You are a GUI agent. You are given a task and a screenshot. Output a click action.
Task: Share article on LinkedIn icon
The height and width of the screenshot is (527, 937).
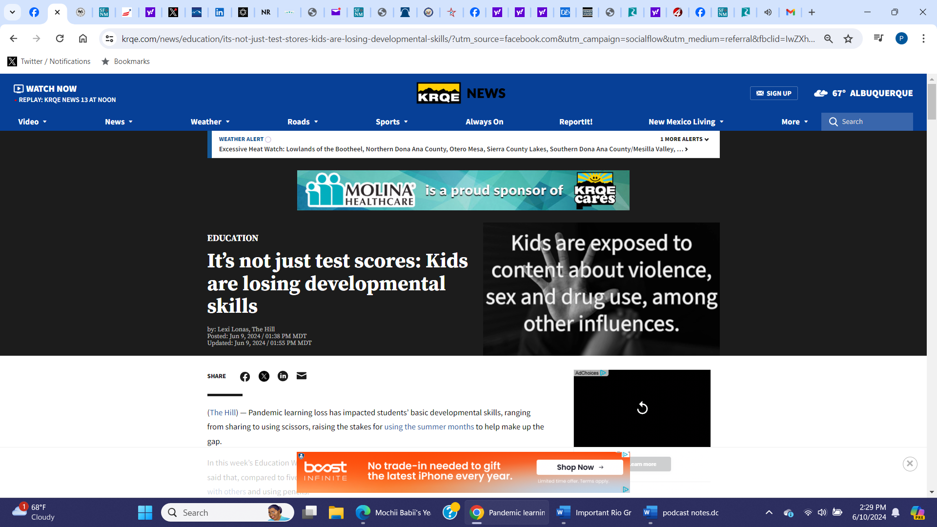283,376
